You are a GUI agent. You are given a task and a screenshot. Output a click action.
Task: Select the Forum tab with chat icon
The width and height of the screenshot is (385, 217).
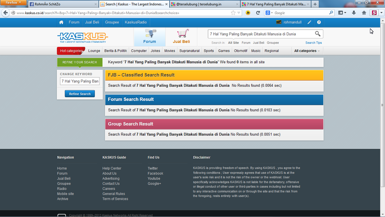click(149, 37)
